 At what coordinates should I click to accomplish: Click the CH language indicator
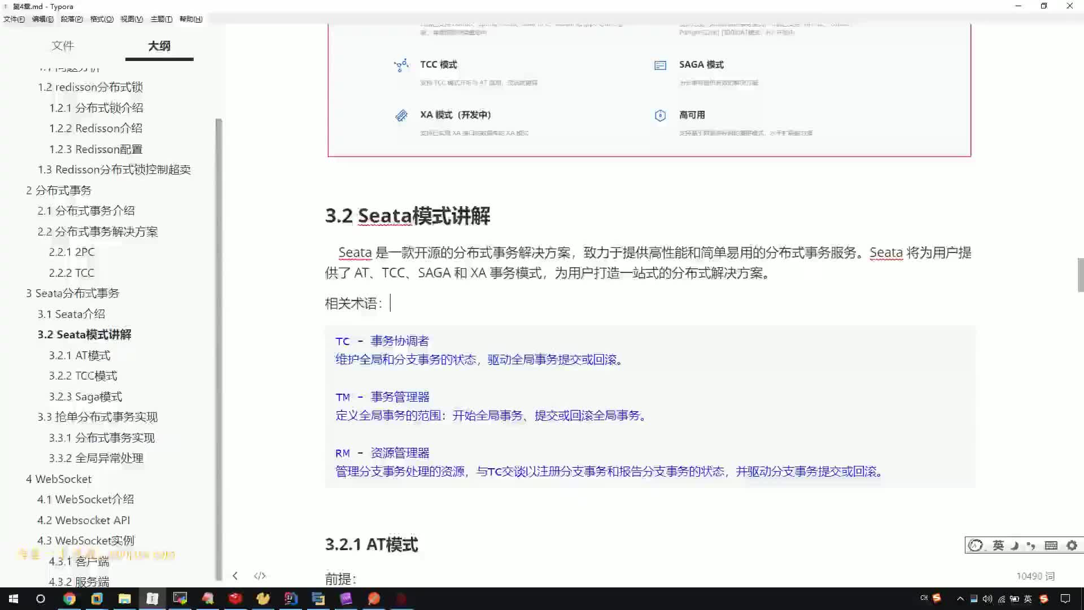pos(924,598)
